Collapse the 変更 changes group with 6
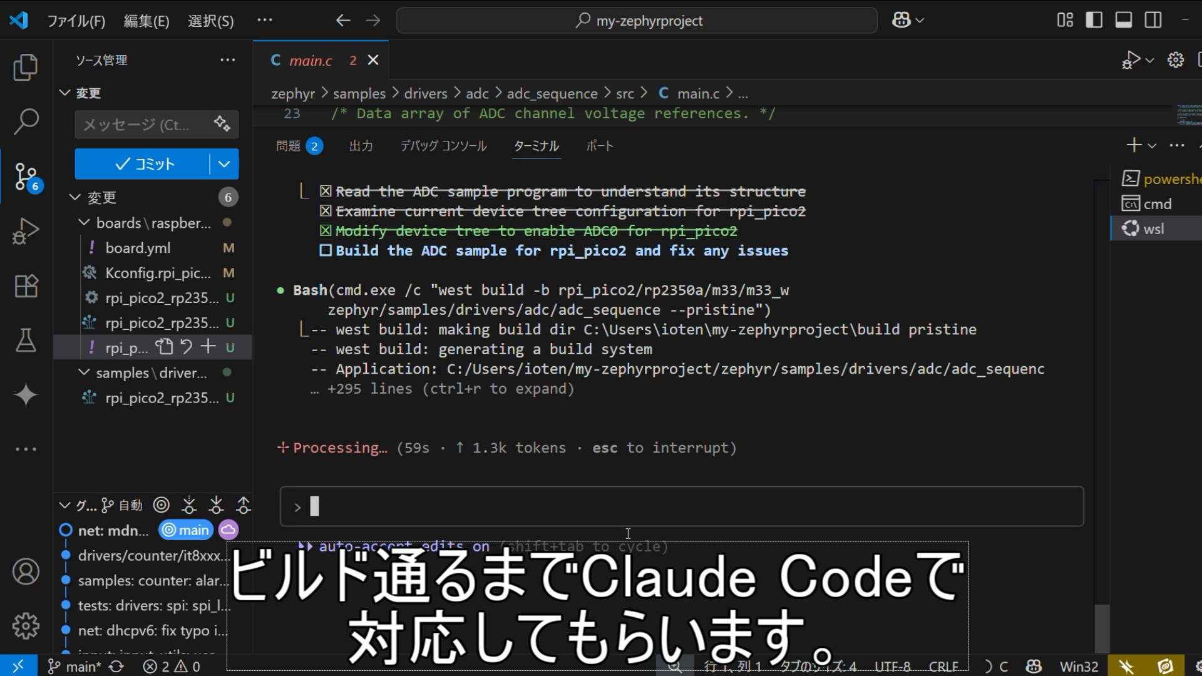1202x676 pixels. (75, 197)
